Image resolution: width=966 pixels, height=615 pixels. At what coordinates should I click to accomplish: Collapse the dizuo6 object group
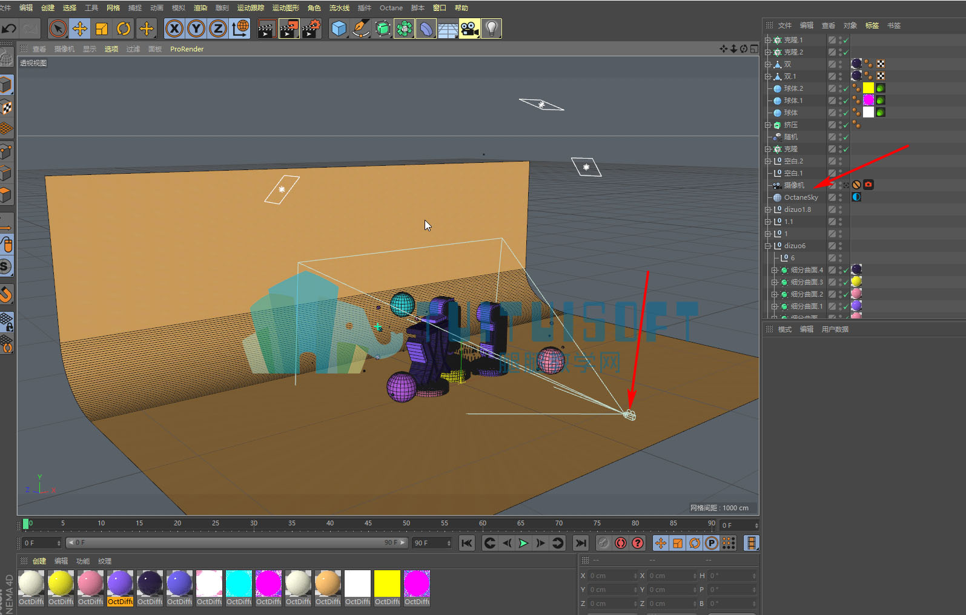tap(768, 246)
